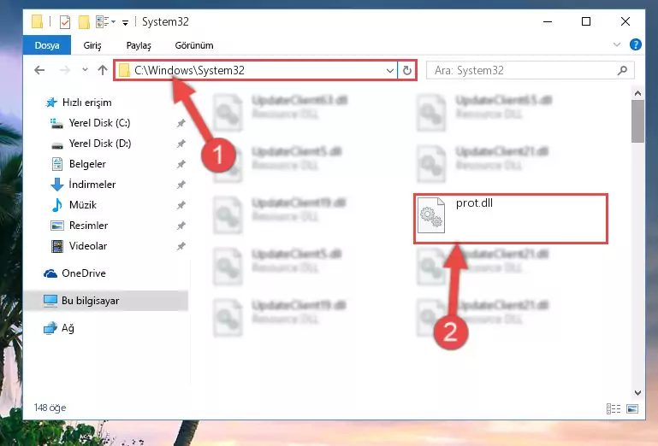Select Hızlı erişim in navigation pane

(79, 103)
